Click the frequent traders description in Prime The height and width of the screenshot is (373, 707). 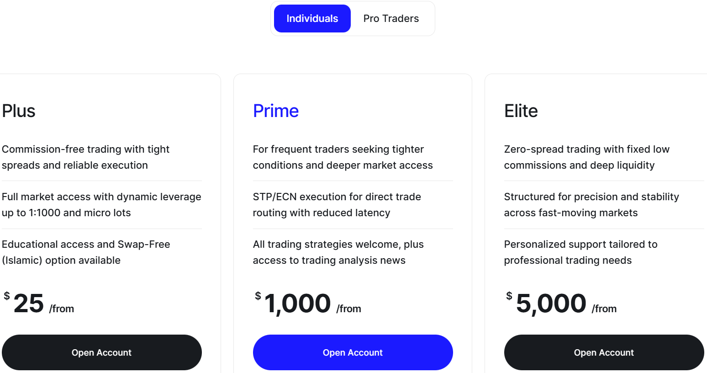(343, 157)
